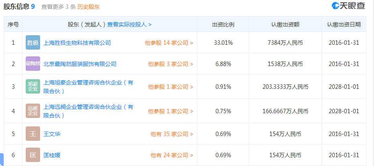
Task: Click the 股东信息 section title
Action: coord(16,7)
